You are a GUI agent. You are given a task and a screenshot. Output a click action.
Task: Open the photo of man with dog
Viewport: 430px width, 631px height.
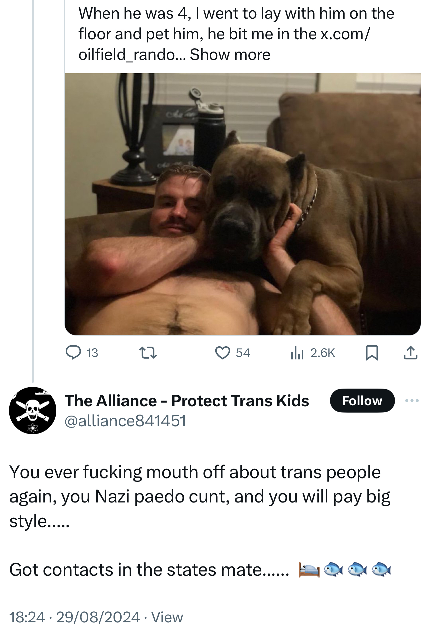point(242,204)
